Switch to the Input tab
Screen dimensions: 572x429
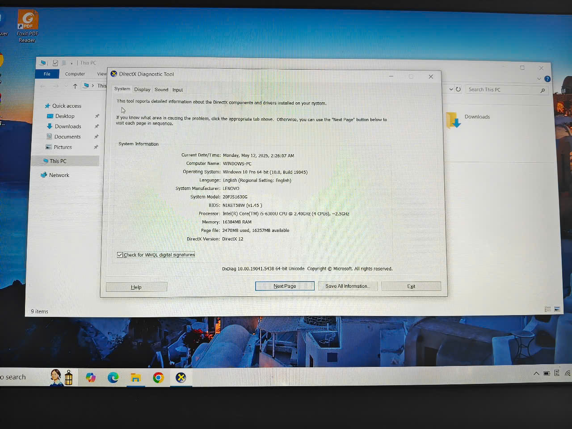tap(177, 90)
